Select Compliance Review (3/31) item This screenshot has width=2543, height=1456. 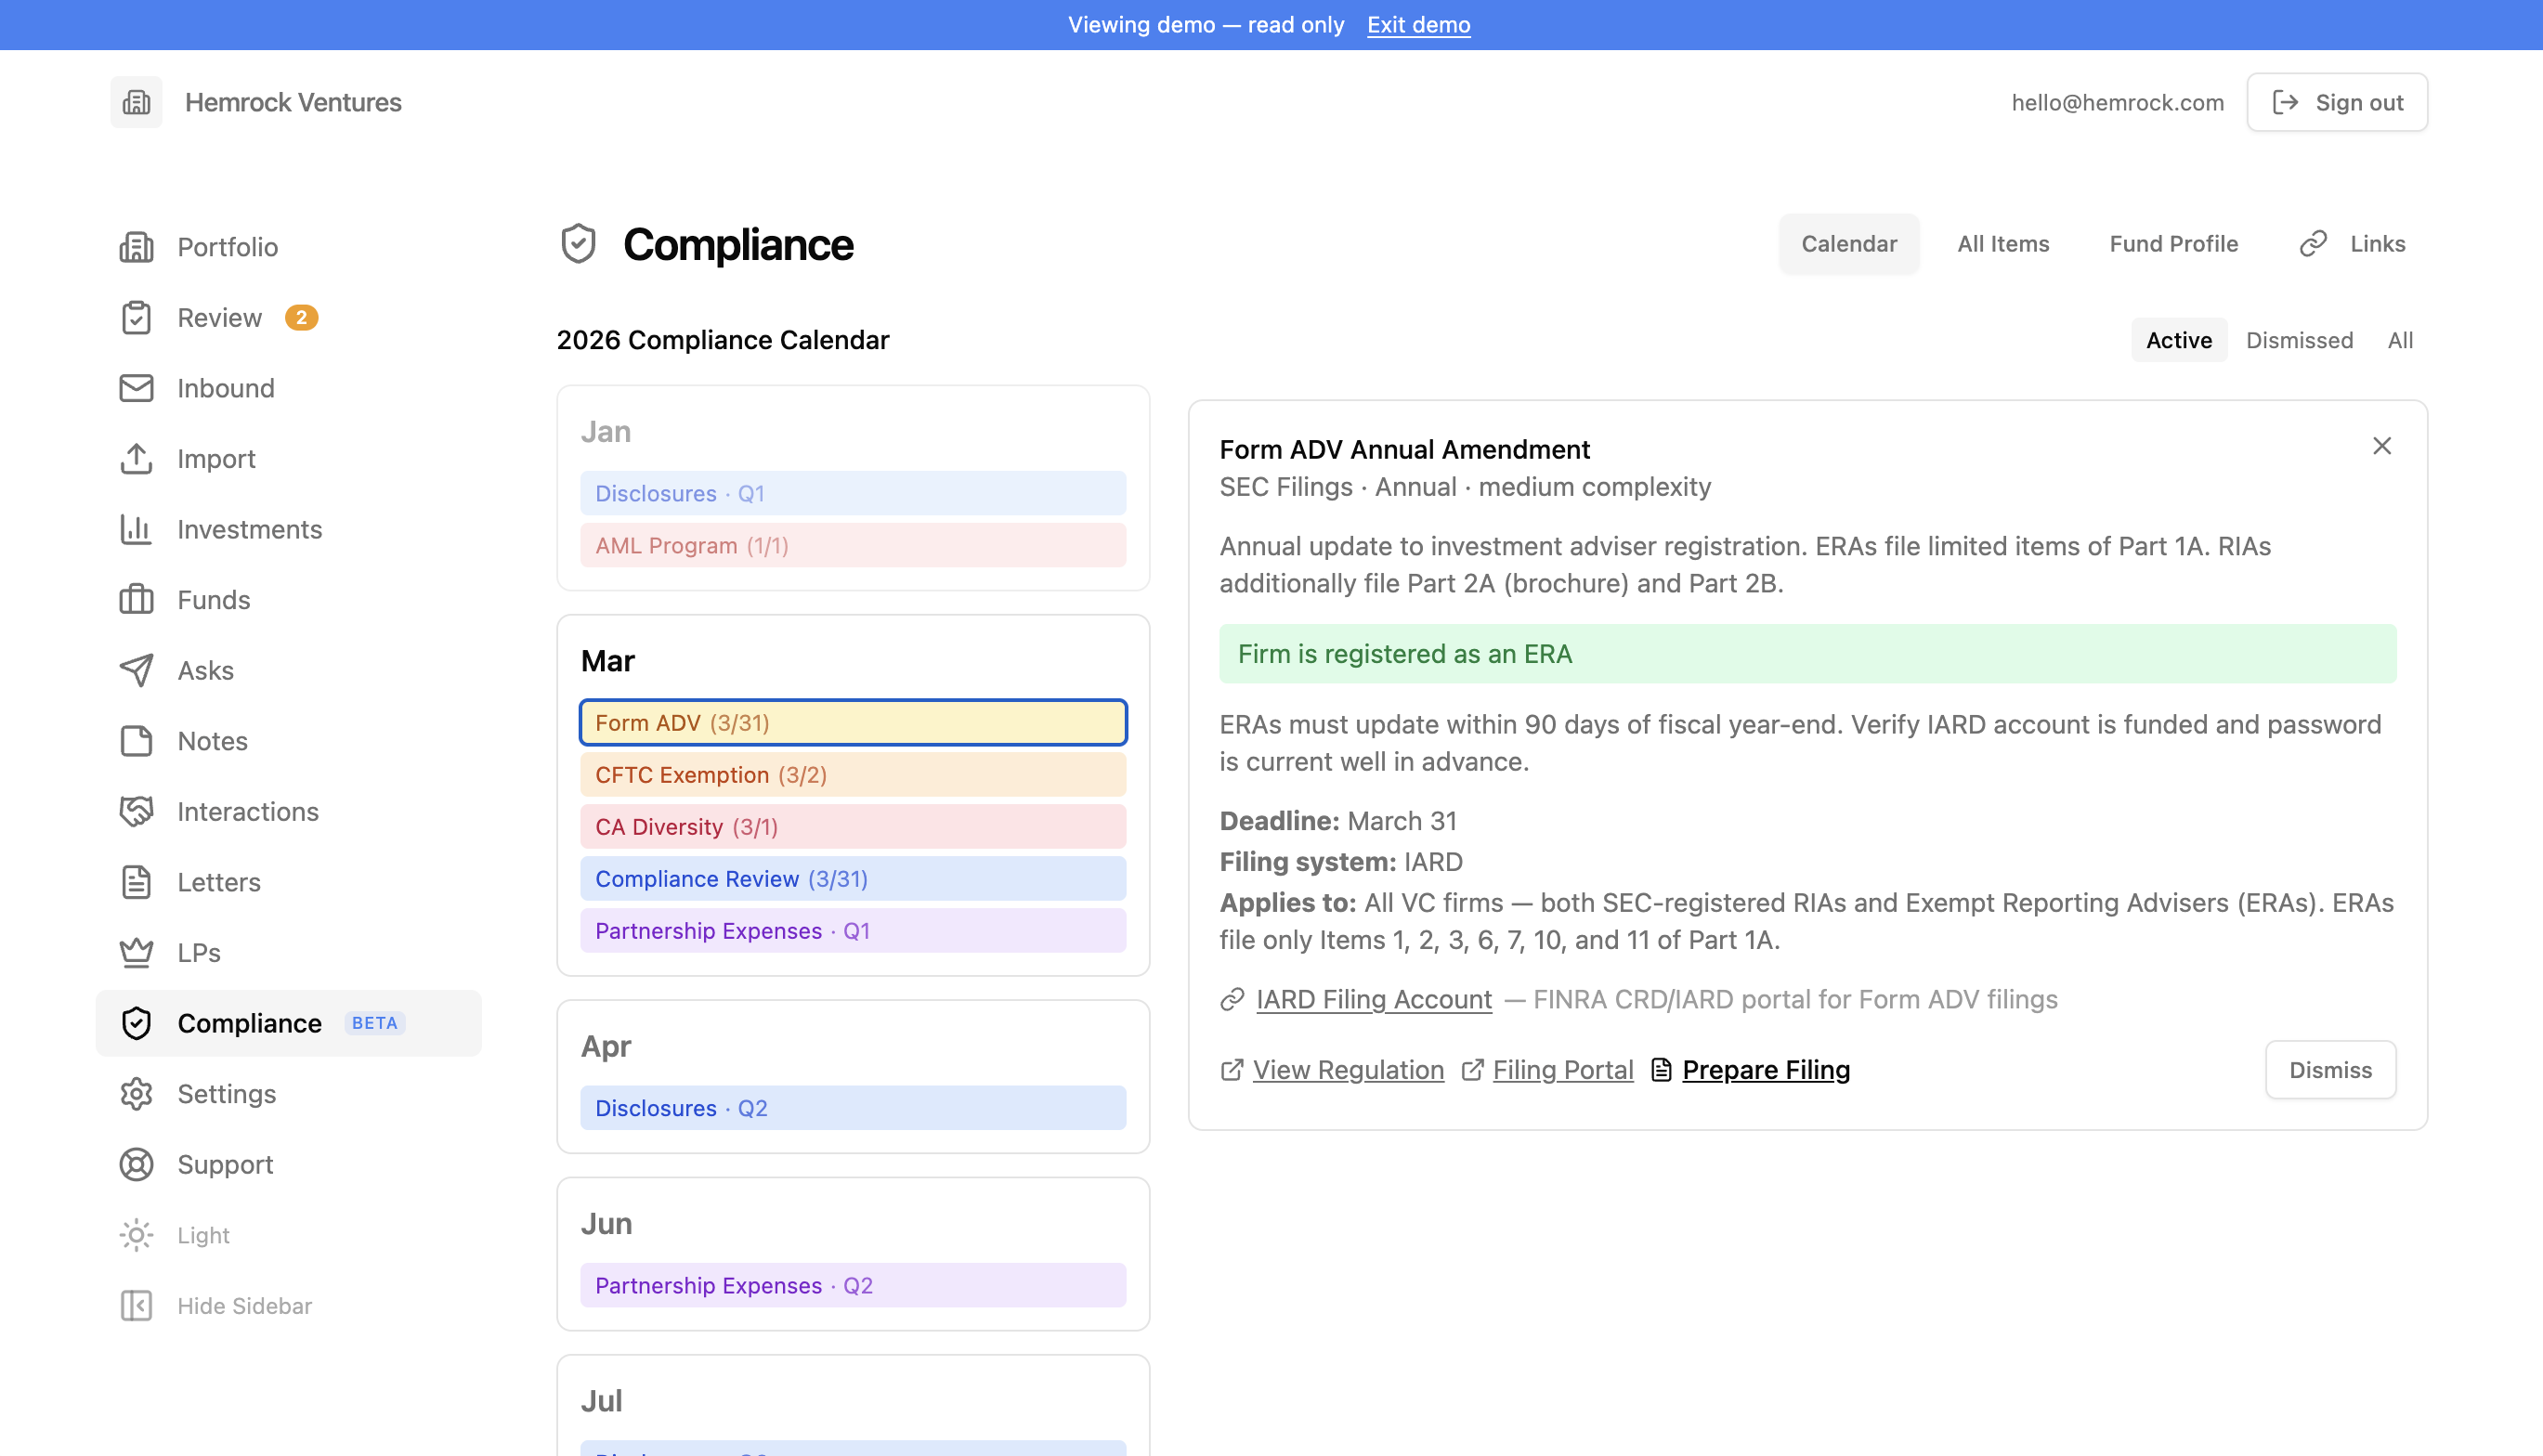[x=853, y=879]
